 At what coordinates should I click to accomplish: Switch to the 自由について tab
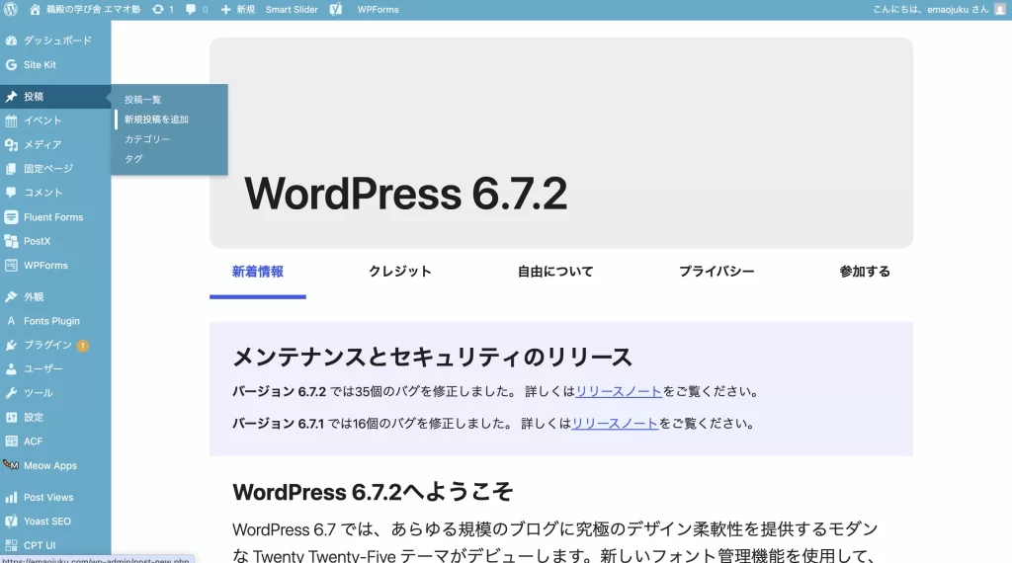pos(555,272)
